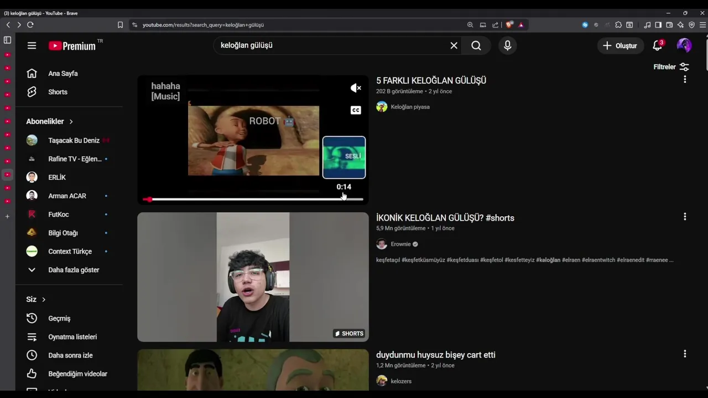Open Brave Shields lion icon
Screen dimensions: 708x398
509,25
